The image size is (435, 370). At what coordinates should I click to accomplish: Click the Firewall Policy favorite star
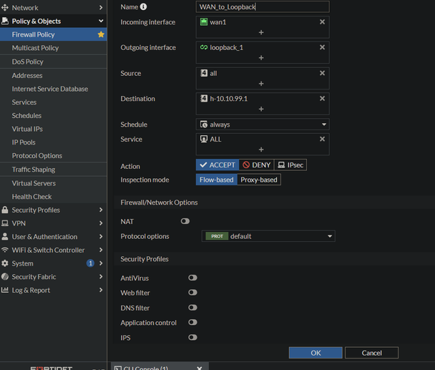click(101, 34)
